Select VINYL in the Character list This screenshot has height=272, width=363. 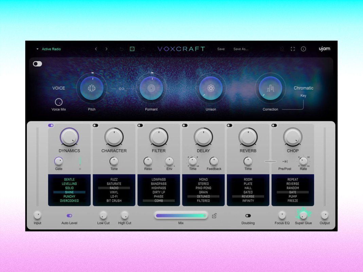[114, 192]
